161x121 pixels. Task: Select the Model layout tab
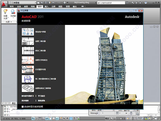click(14, 103)
